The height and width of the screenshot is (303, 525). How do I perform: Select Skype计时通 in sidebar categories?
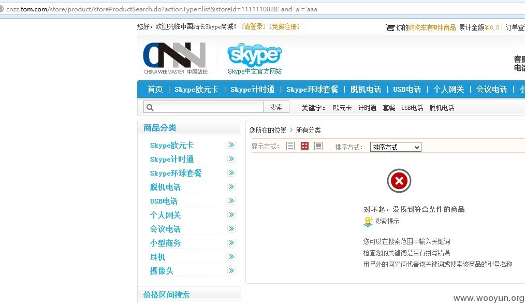click(x=172, y=159)
